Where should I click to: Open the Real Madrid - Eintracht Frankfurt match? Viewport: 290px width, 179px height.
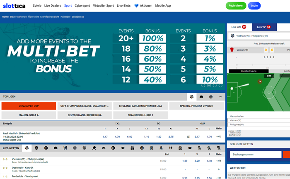[21, 134]
